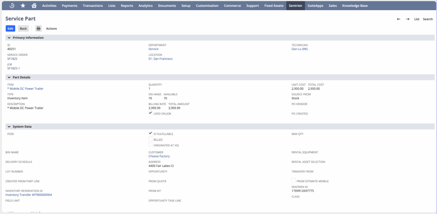Collapse the Primary Information section
Screen dimensions: 437x214
(x=9, y=38)
